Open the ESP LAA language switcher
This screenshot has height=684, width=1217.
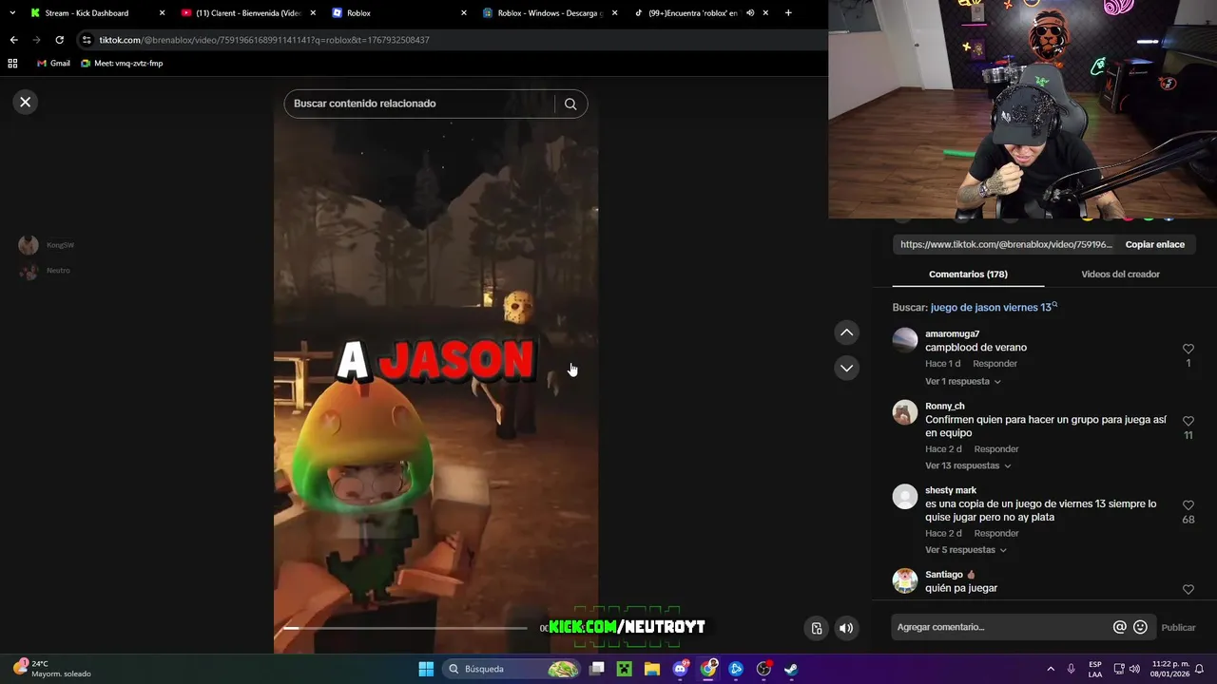point(1095,669)
